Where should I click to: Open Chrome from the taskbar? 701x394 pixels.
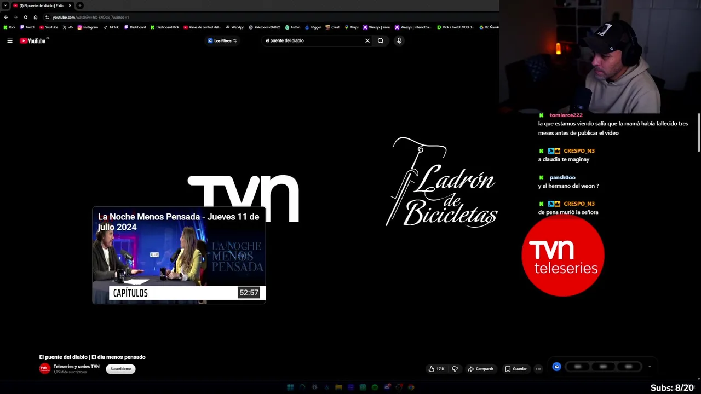(411, 387)
